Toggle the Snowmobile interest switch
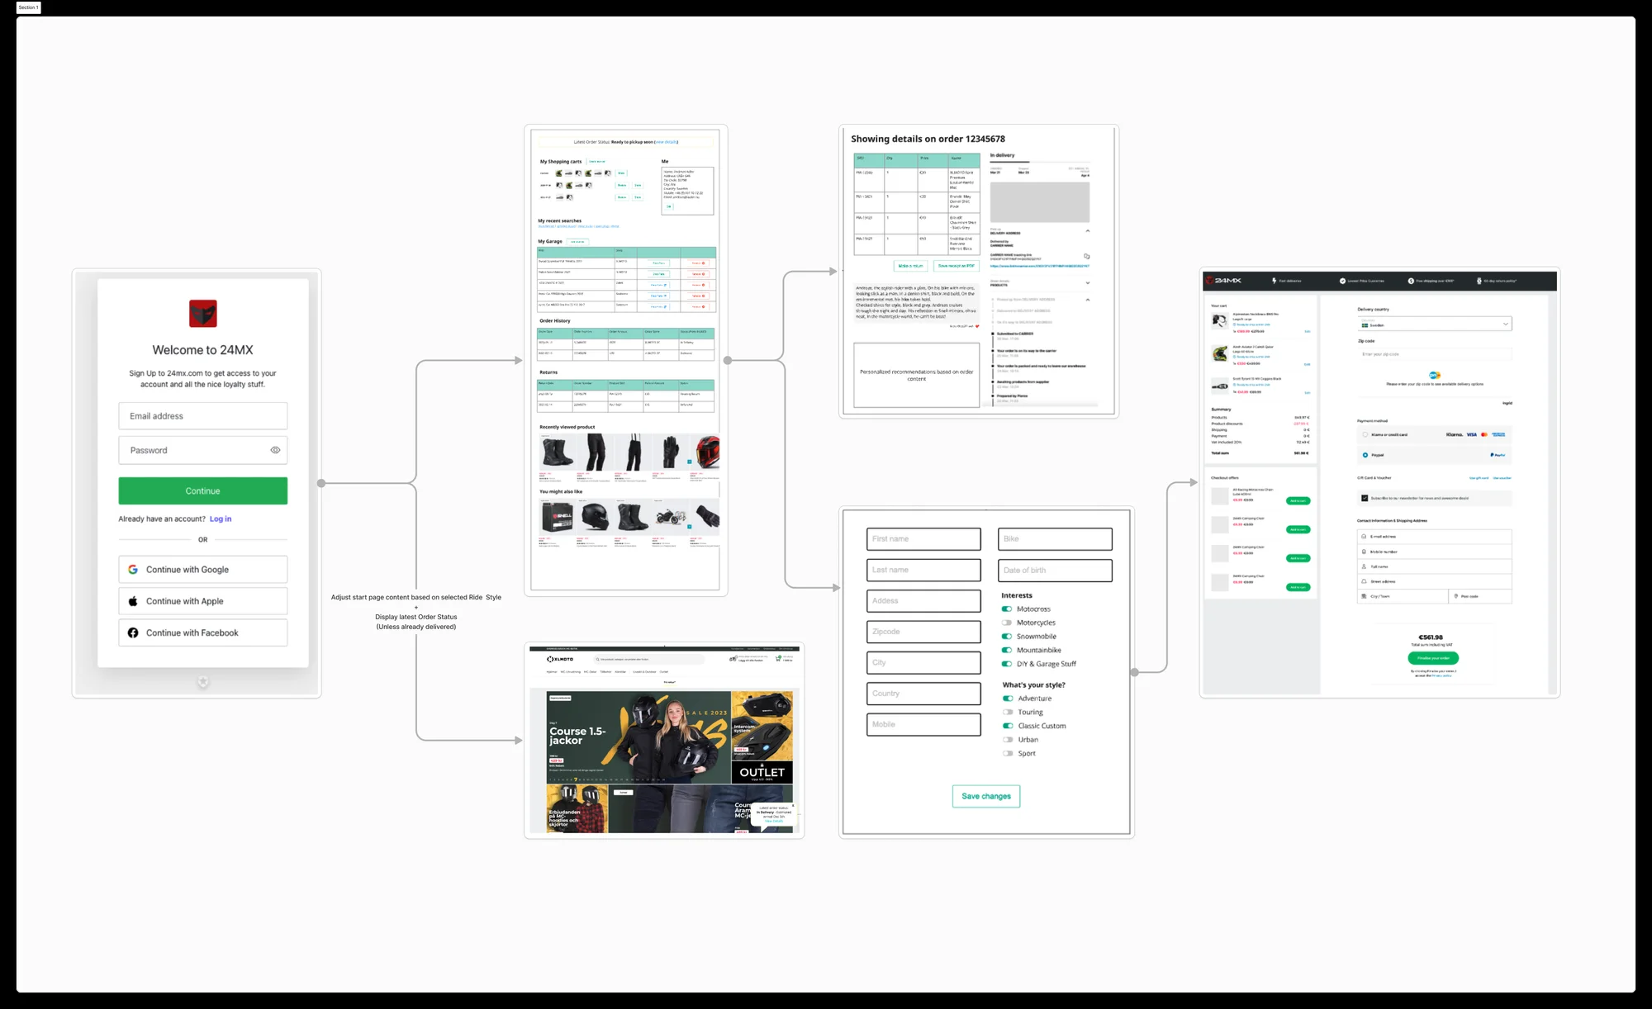Screen dimensions: 1652x1009 (1007, 637)
